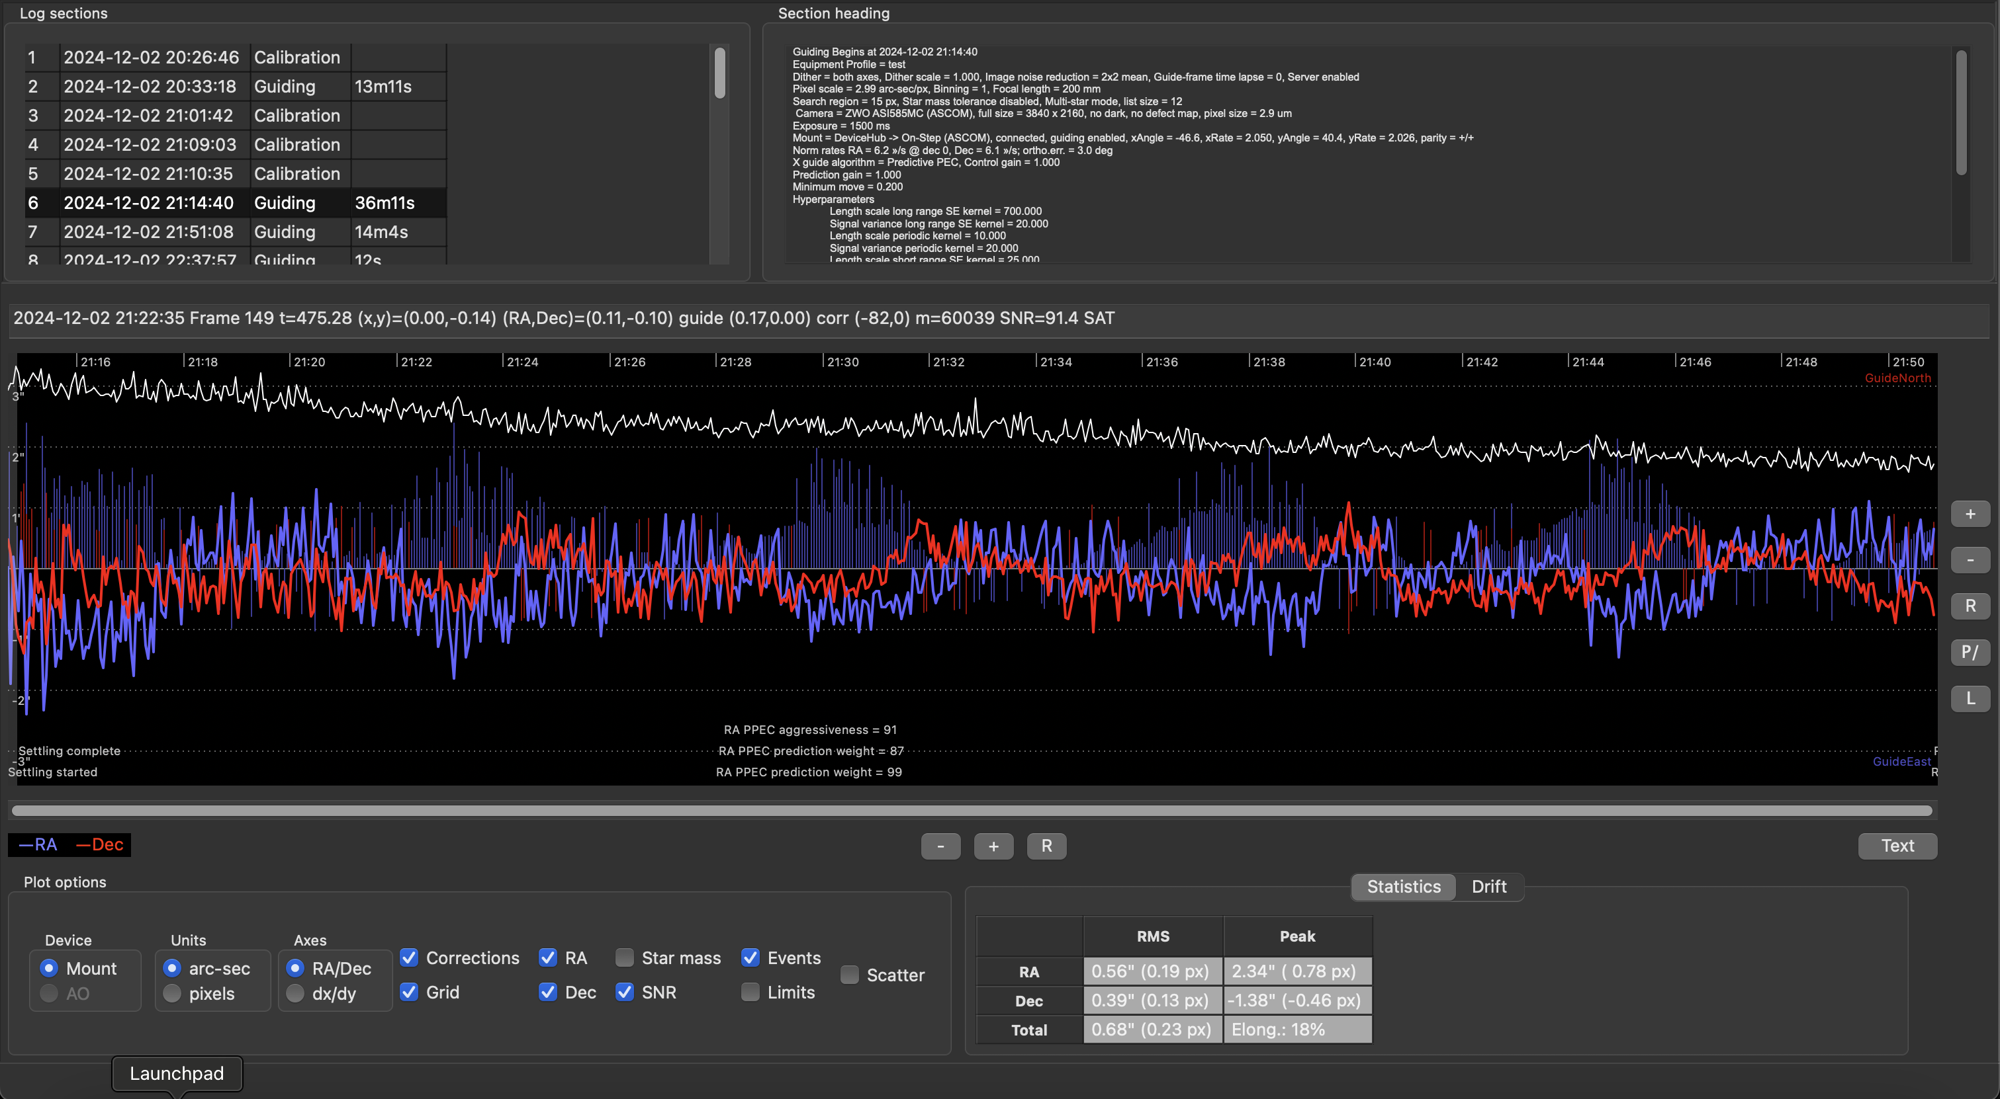Screen dimensions: 2000x1099
Task: Select dx/dy axes radio option
Action: coord(295,993)
